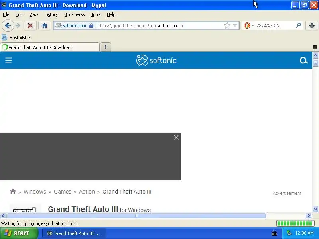Viewport: 319px width, 239px height.
Task: Click the network tray icon
Action: click(289, 233)
